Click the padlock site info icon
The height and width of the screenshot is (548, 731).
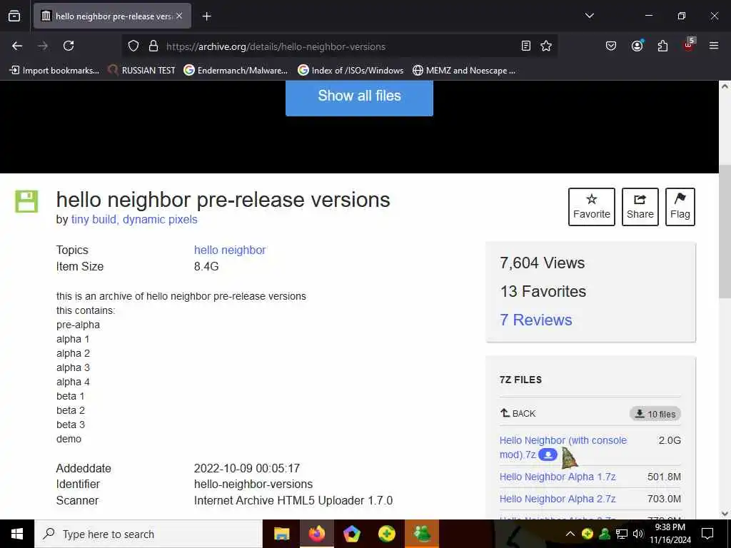point(153,46)
